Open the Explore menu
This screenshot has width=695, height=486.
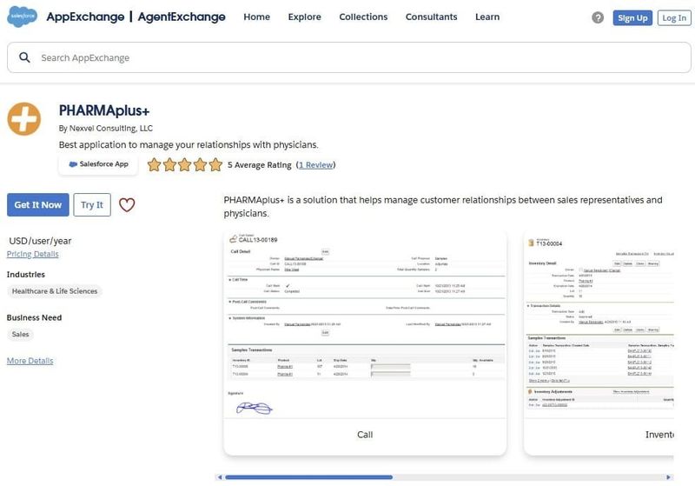[x=305, y=17]
